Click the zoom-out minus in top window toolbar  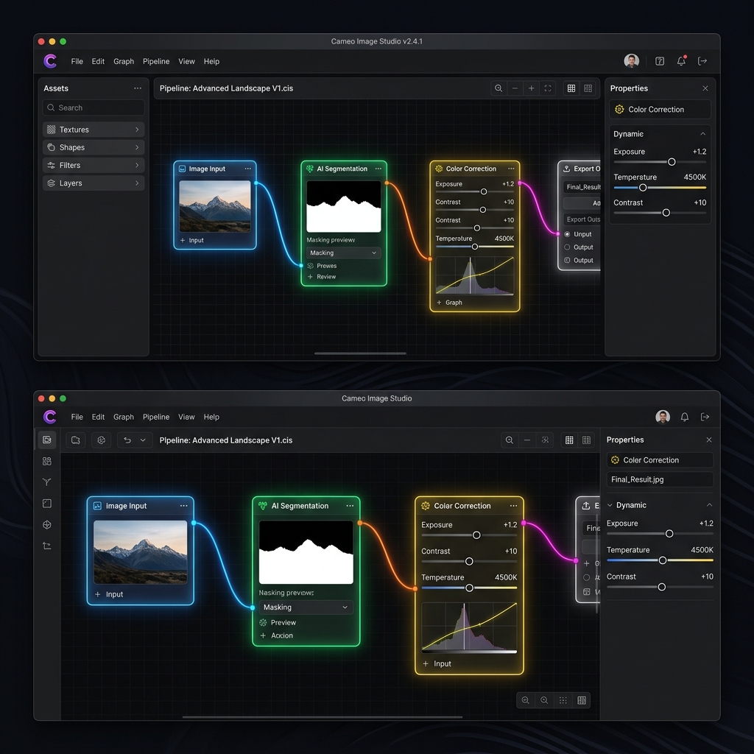515,88
